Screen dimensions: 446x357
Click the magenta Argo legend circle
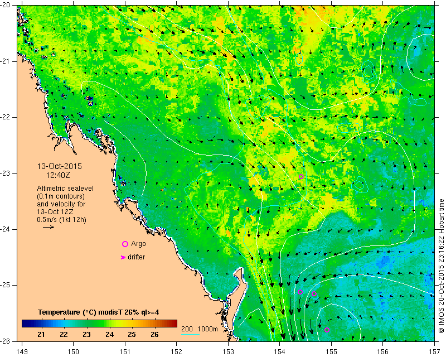125,244
